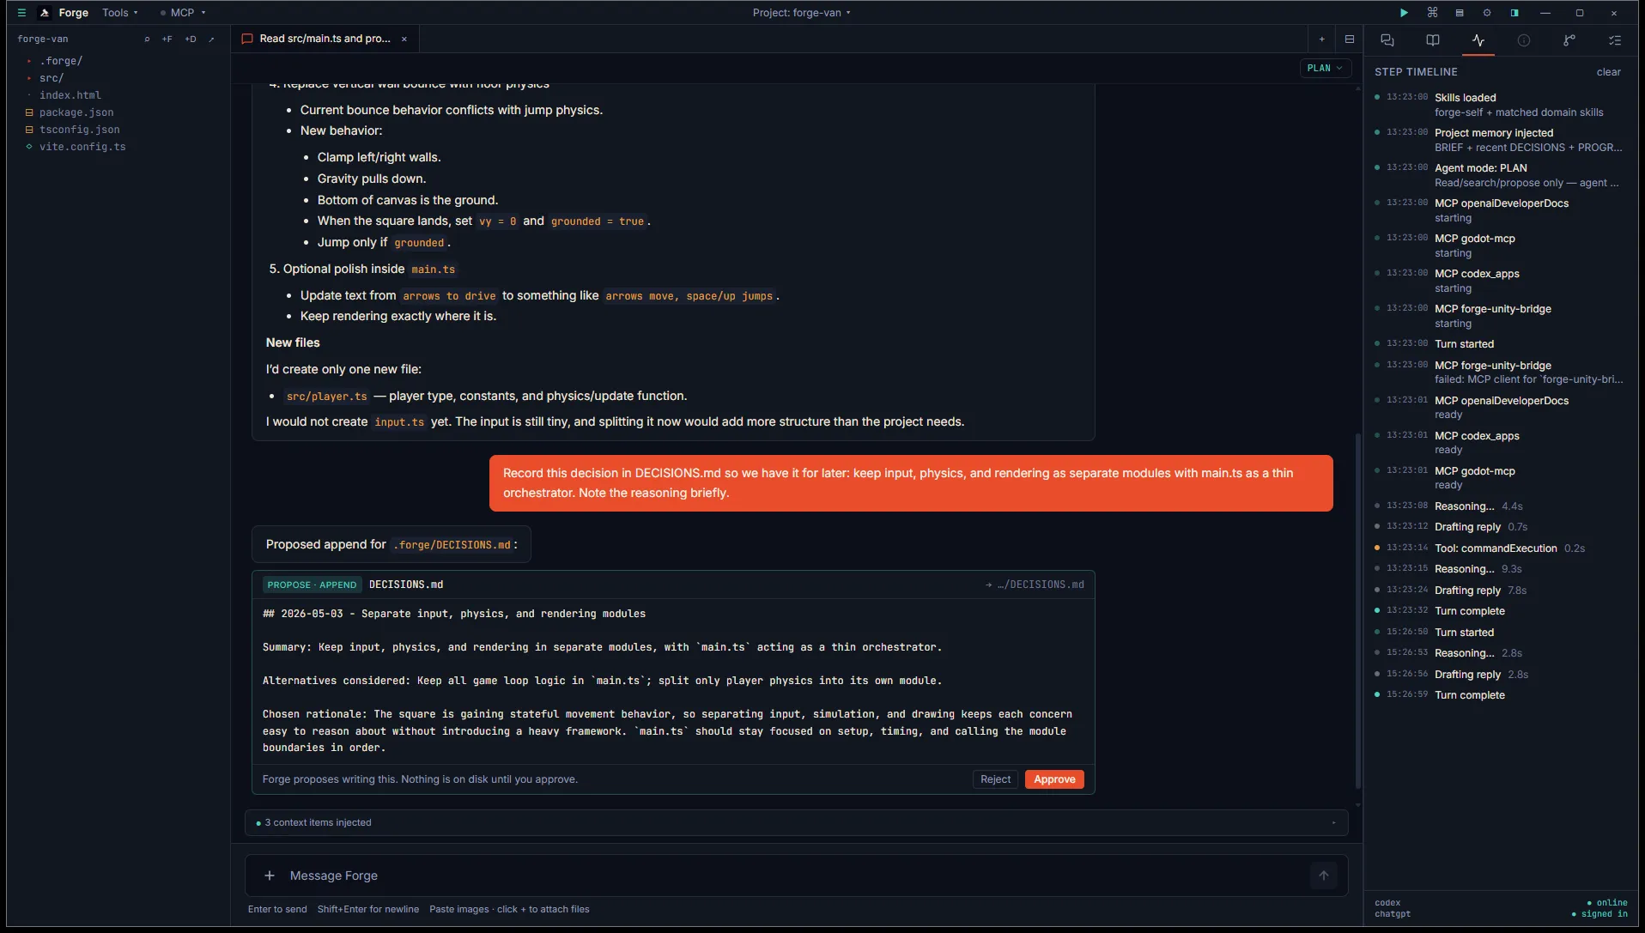Expand the .forge/ folder
This screenshot has width=1645, height=933.
point(60,61)
